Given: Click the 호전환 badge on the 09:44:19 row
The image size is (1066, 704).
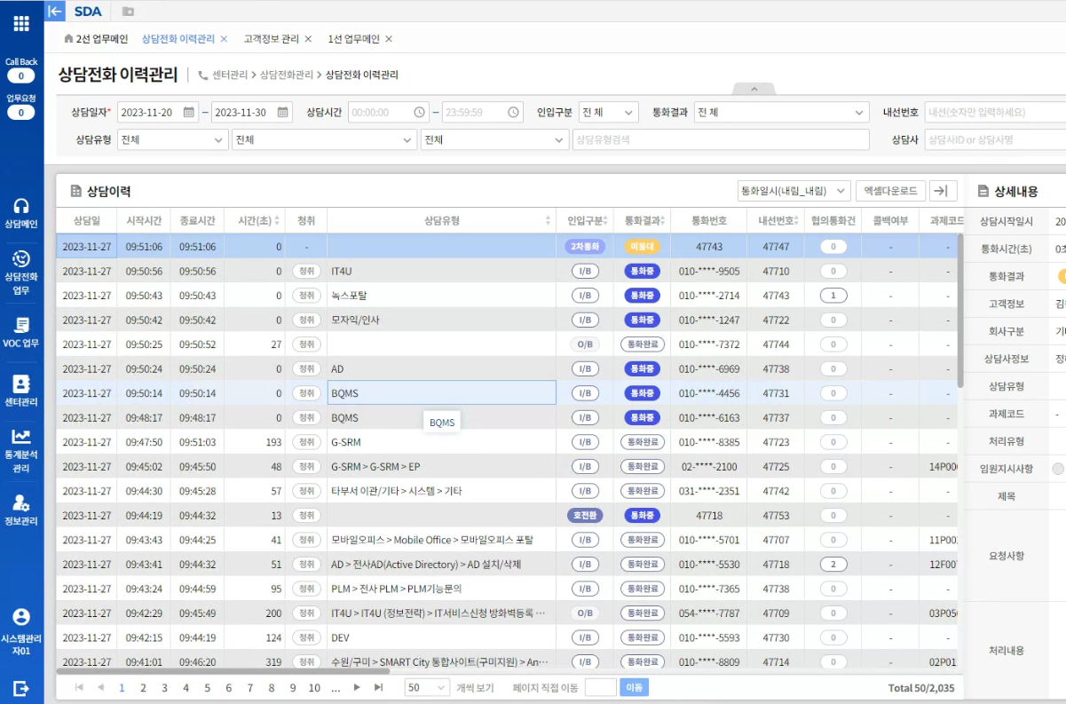Looking at the screenshot, I should 585,516.
